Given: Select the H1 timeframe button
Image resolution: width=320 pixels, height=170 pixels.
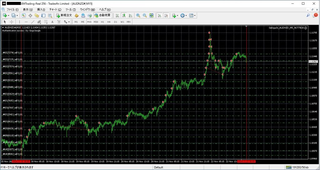Looking at the screenshot, I should click(x=102, y=22).
